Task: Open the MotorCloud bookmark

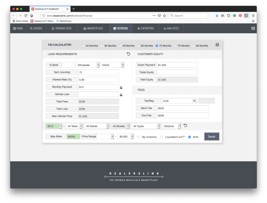Action: tap(64, 21)
